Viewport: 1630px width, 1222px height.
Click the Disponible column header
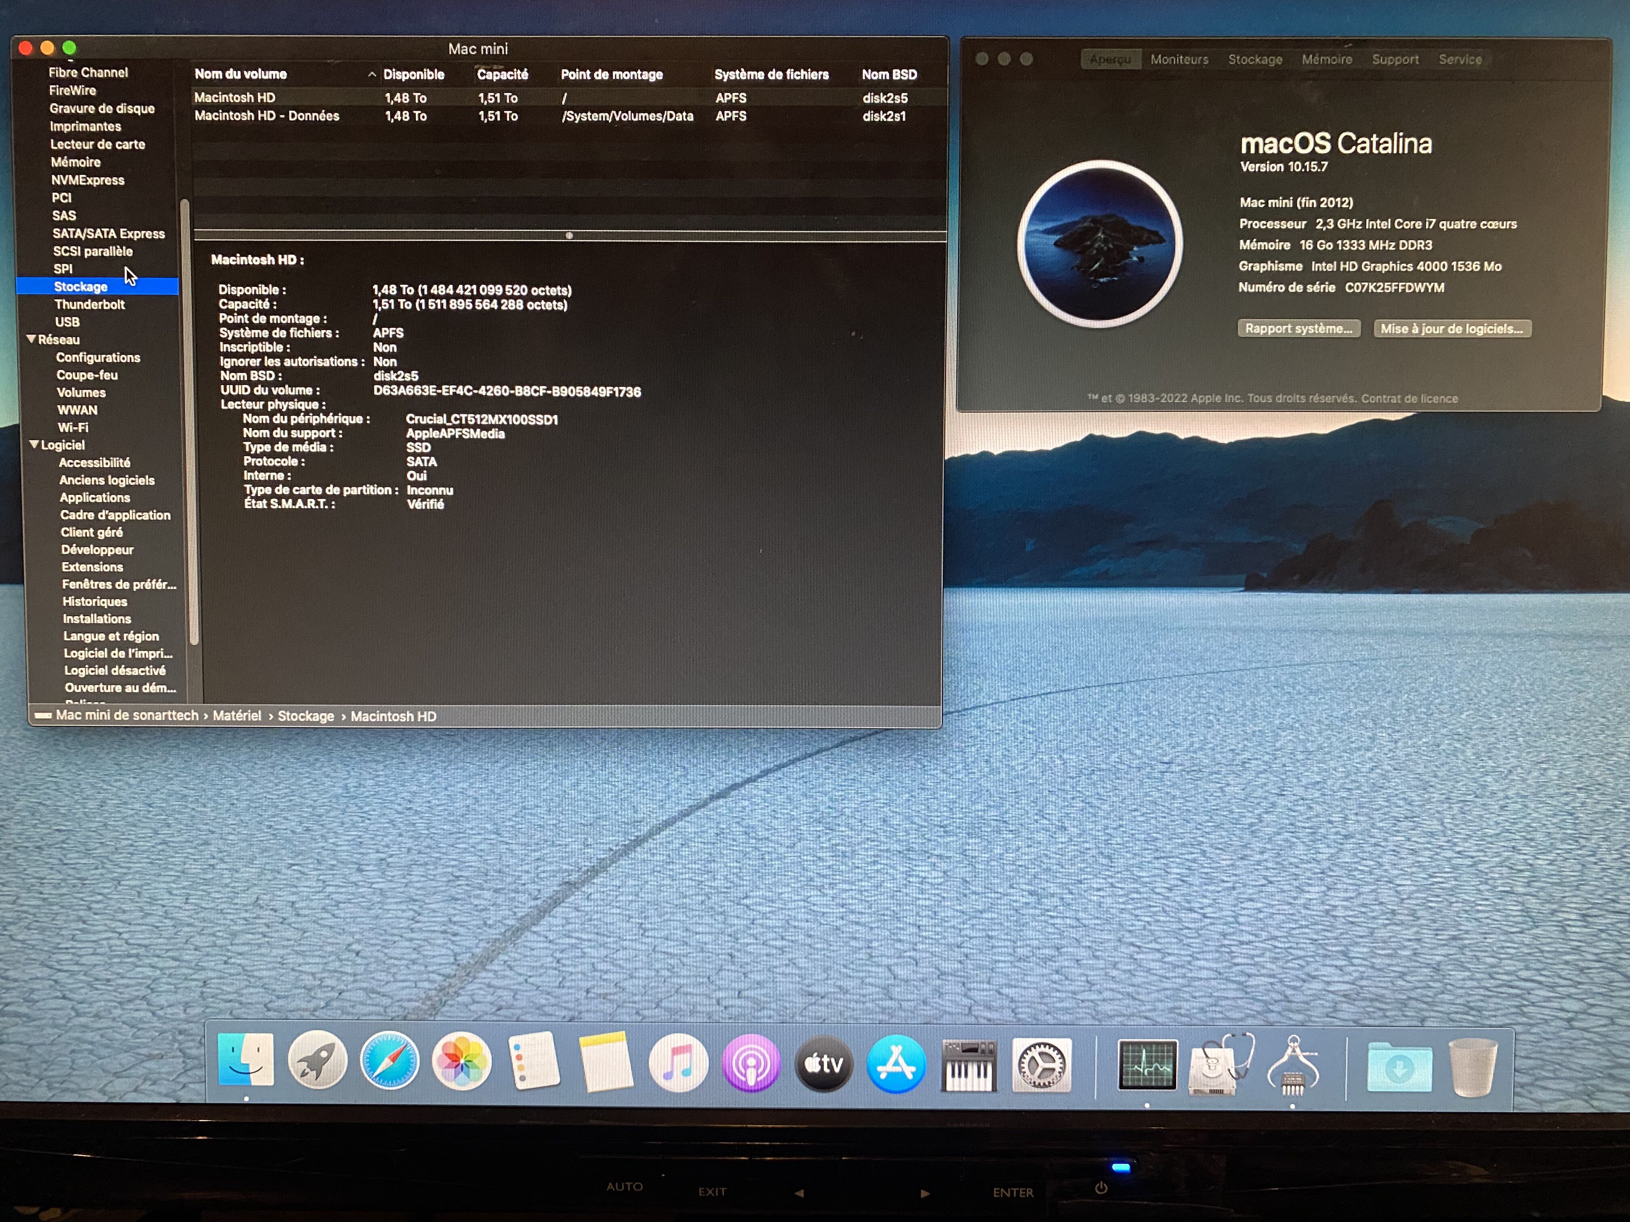coord(414,74)
